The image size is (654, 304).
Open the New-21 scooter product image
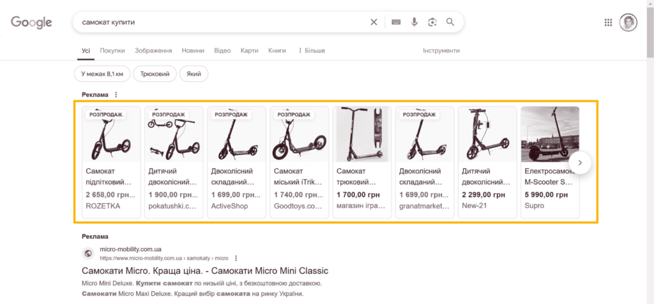pos(487,134)
